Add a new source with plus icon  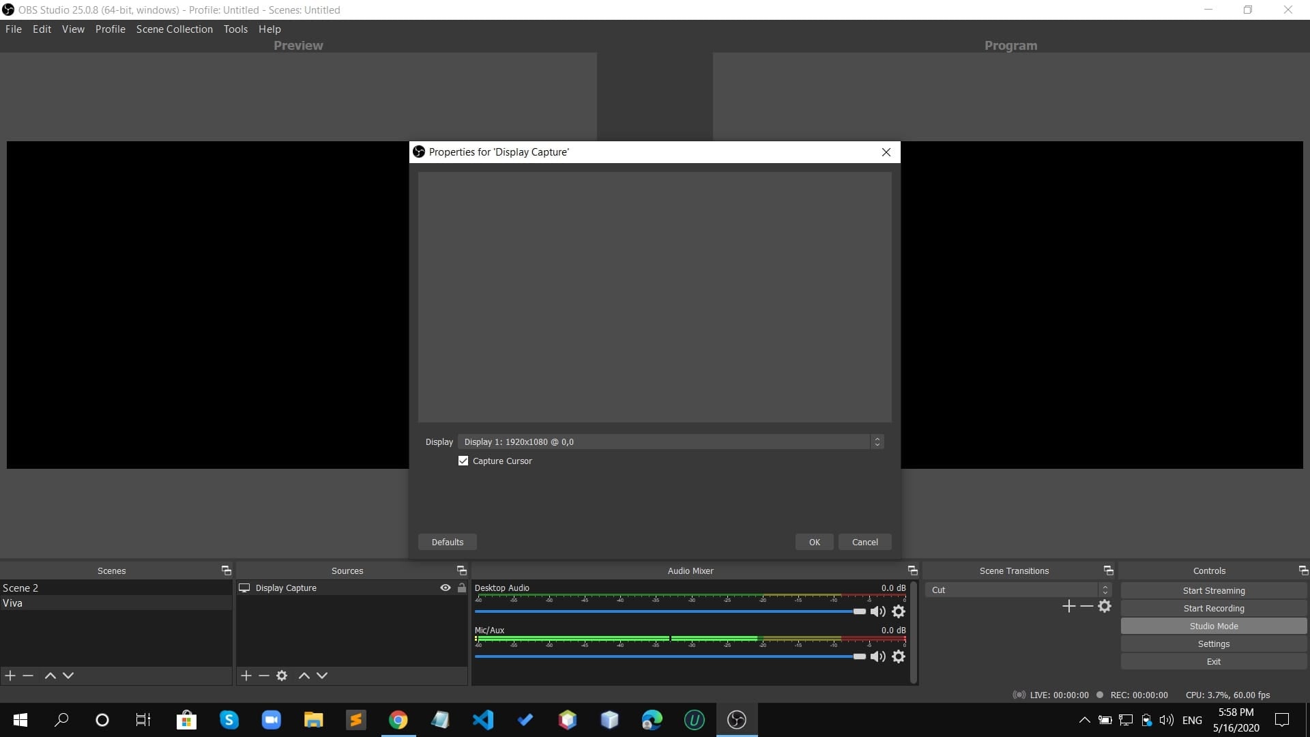coord(246,676)
